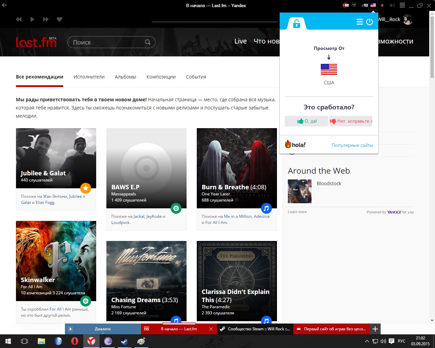Screen dimensions: 435x348
Task: Switch to the Исполнители tab
Action: [89, 77]
